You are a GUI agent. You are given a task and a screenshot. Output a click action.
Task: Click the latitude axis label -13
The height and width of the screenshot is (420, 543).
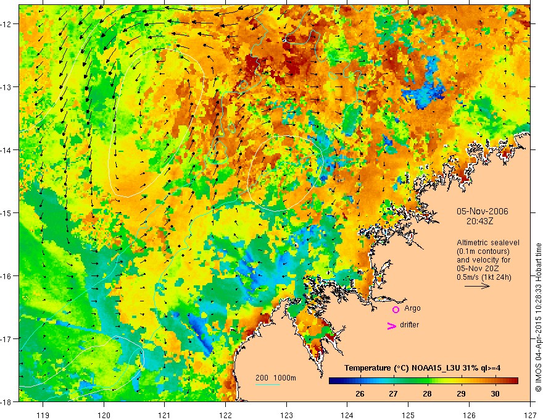pos(6,87)
